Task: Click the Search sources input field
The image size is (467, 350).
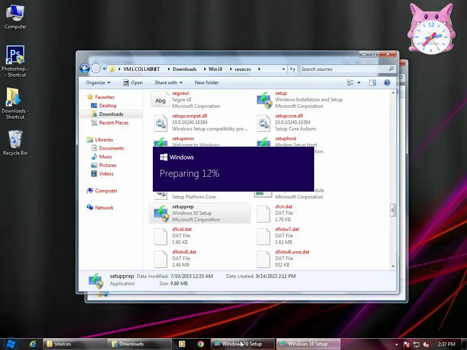Action: (x=344, y=69)
